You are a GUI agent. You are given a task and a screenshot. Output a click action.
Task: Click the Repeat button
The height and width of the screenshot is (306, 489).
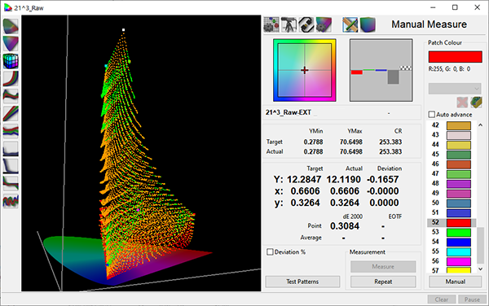coord(383,282)
